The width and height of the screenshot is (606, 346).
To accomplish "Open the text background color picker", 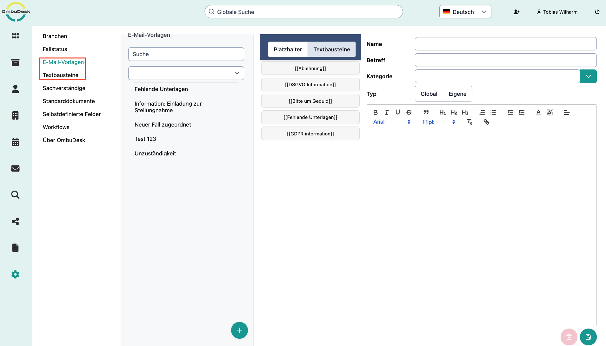I will tap(549, 112).
